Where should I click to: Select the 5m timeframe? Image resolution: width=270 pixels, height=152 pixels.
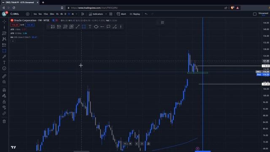pos(40,14)
